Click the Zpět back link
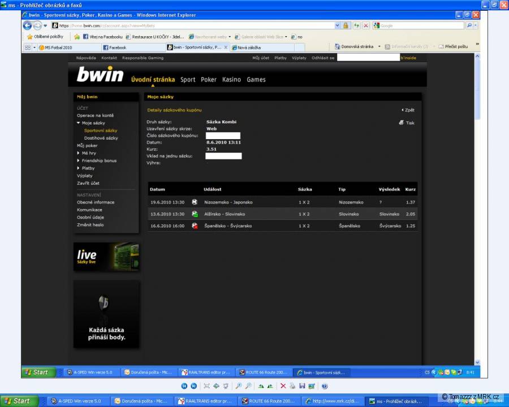This screenshot has width=509, height=407. point(409,110)
